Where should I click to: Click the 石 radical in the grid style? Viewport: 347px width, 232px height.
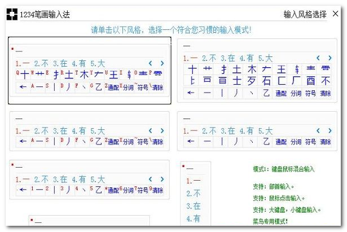click(266, 81)
